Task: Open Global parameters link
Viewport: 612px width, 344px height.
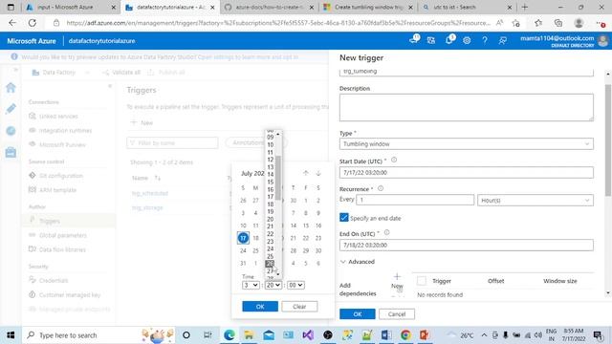Action: (x=63, y=235)
